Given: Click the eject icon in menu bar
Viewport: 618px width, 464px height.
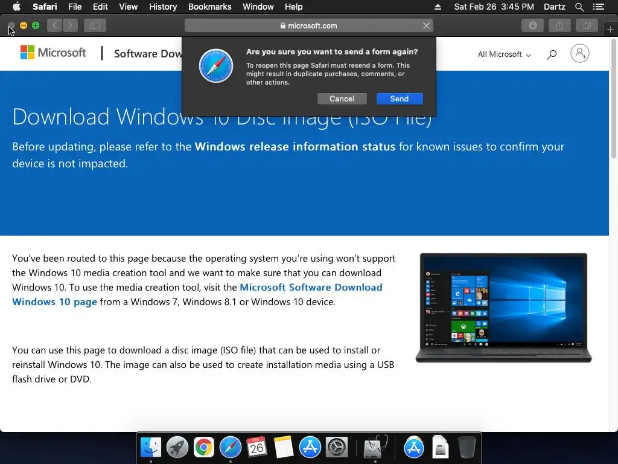Looking at the screenshot, I should point(438,7).
